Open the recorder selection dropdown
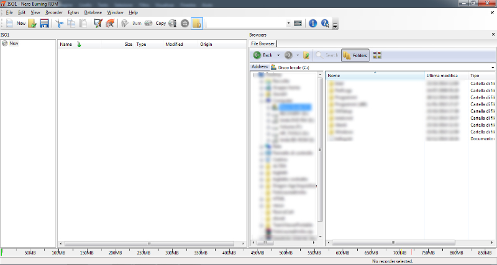497x265 pixels. click(288, 23)
